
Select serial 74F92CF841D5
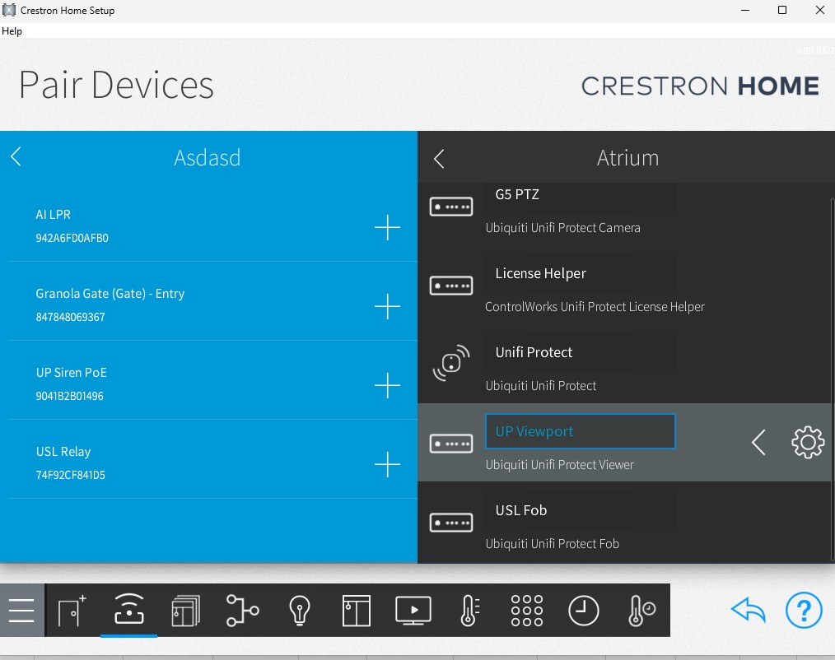pos(70,476)
